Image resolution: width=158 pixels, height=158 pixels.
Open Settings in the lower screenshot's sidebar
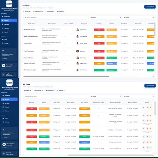pos(9,122)
